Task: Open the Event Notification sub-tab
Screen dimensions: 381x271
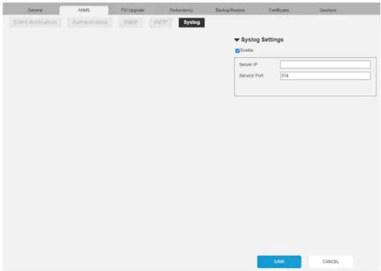Action: click(35, 22)
